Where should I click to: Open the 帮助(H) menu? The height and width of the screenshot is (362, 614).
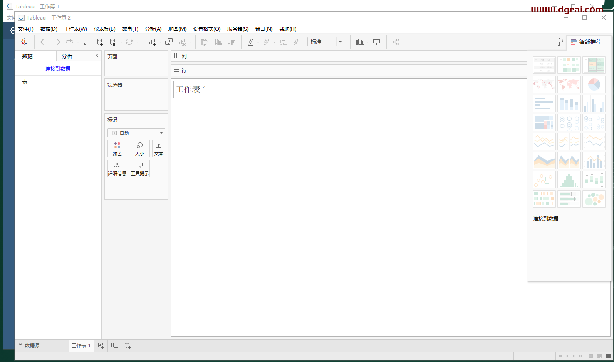(x=288, y=29)
